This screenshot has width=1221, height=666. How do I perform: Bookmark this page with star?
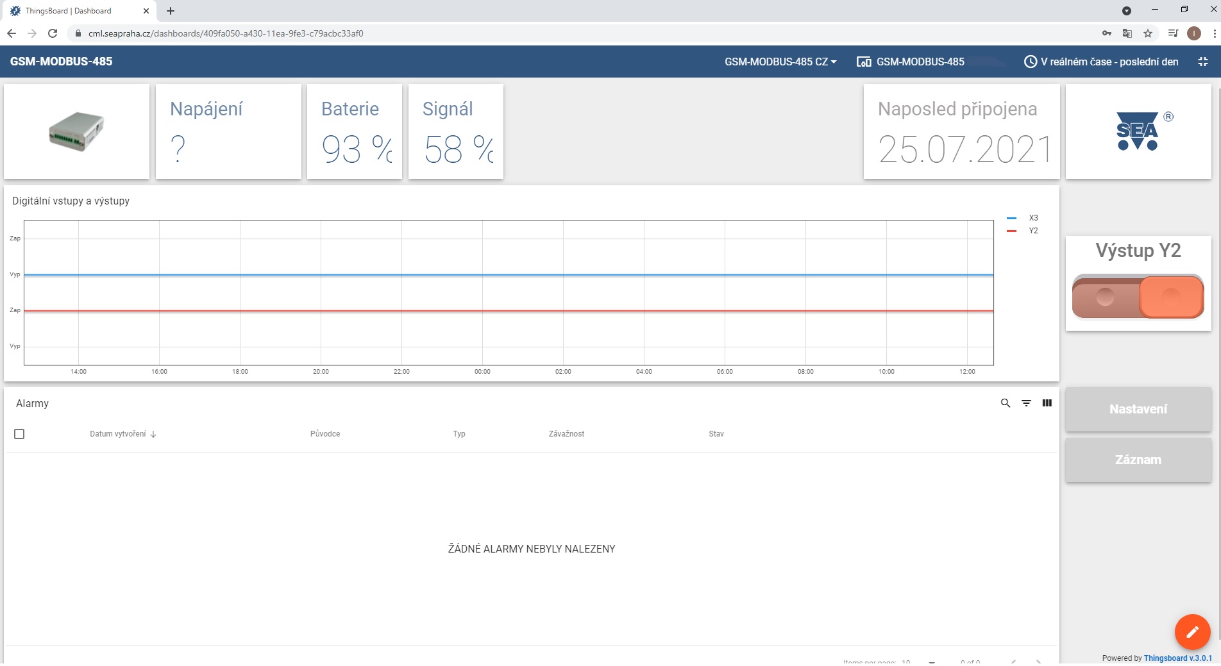[x=1148, y=33]
